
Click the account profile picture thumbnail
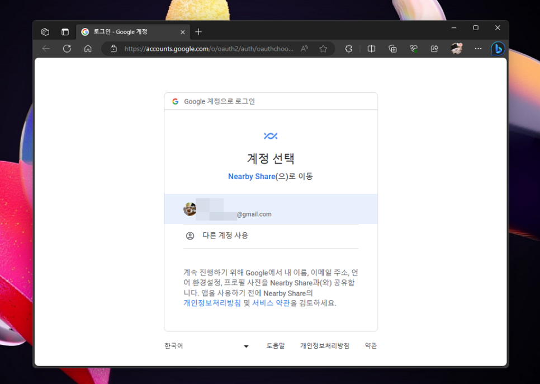tap(190, 209)
